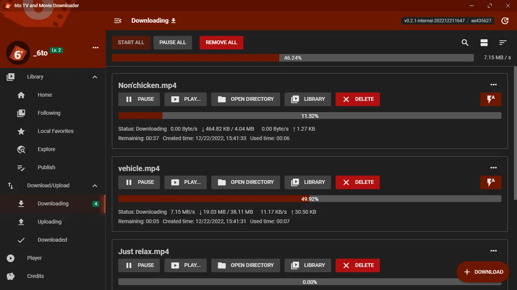Open more options for vehicle.mp4
Screen dimensions: 517x290
[493, 168]
